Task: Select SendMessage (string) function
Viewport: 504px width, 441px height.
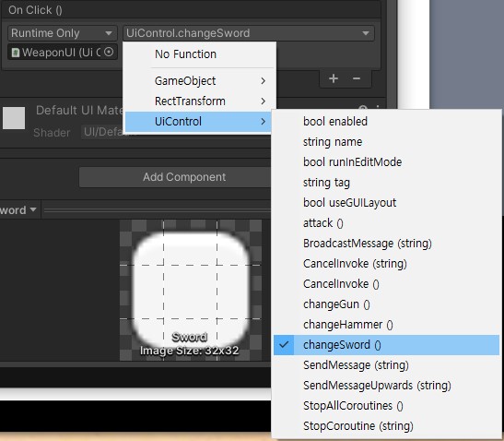Action: click(386, 365)
